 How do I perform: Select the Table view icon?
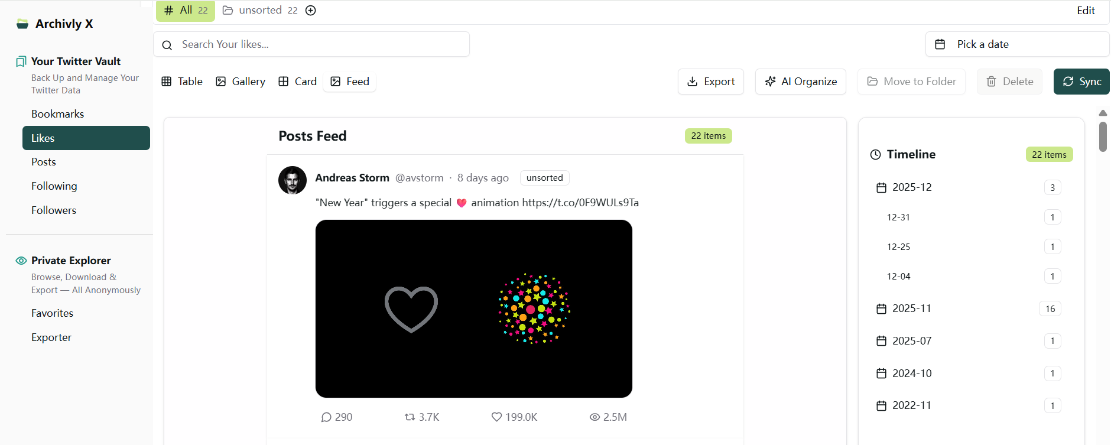pyautogui.click(x=167, y=81)
